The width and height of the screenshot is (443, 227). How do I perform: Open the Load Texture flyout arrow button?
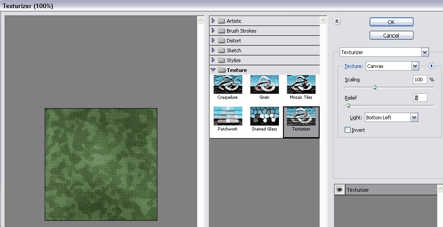click(x=431, y=66)
